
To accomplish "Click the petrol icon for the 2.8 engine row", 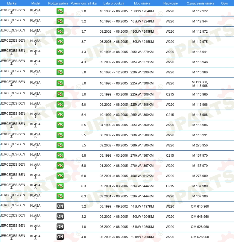I will click(60, 11).
